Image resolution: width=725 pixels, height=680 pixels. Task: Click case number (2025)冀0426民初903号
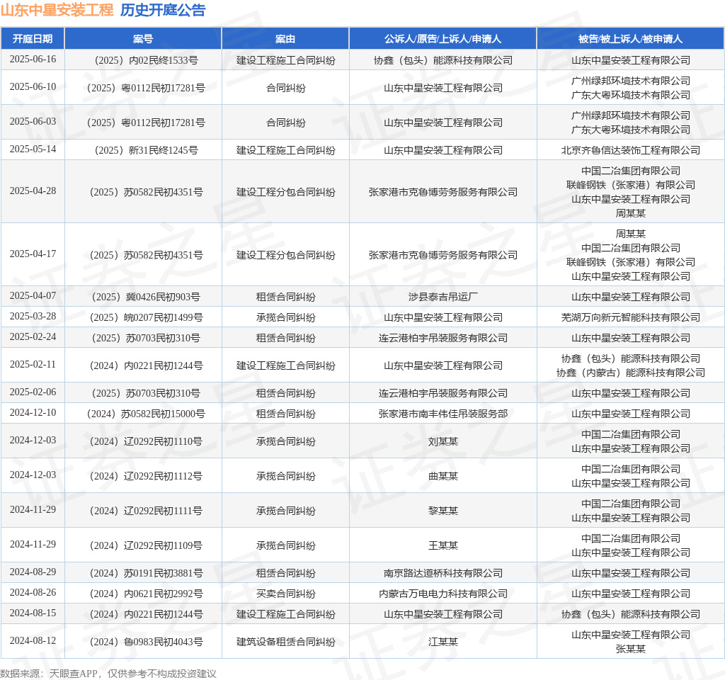point(146,297)
